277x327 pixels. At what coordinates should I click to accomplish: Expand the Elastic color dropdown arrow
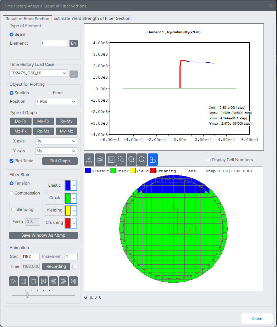(x=74, y=185)
